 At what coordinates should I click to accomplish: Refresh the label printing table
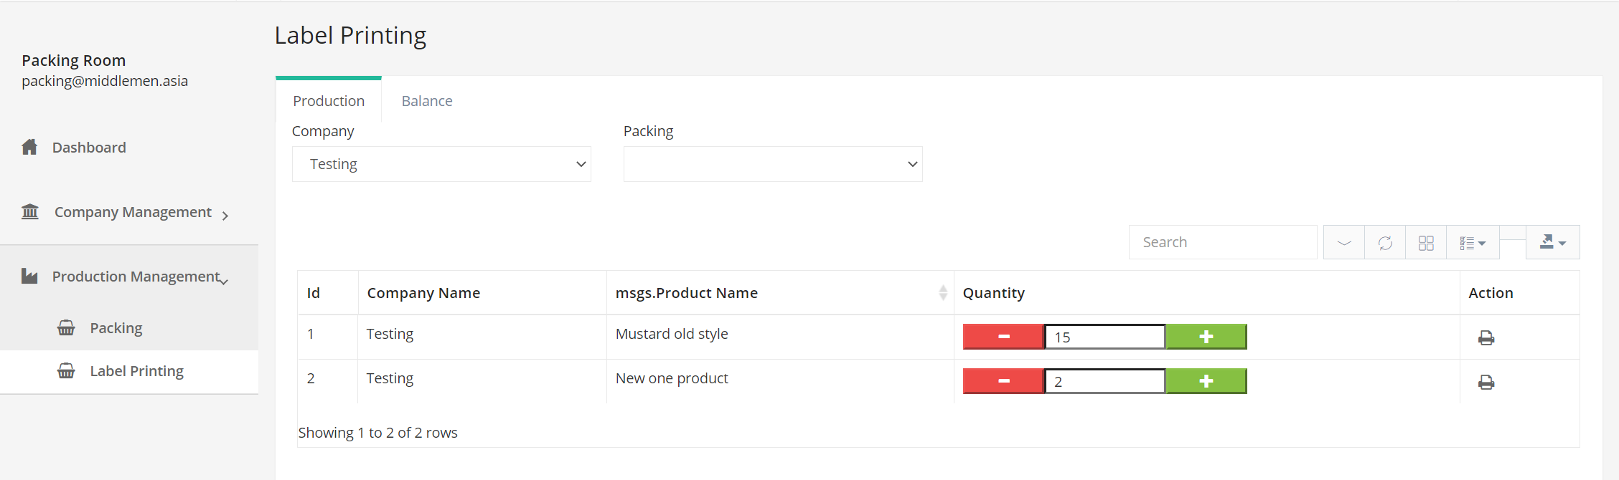pos(1385,243)
